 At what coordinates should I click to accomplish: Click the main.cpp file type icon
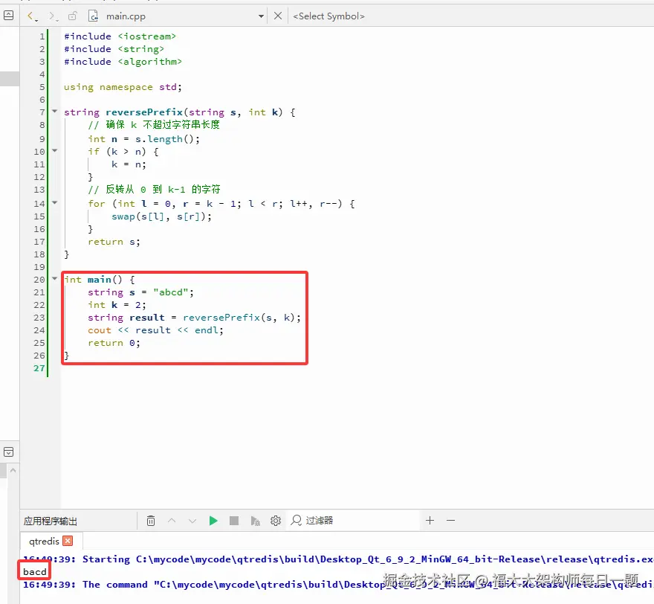click(94, 16)
